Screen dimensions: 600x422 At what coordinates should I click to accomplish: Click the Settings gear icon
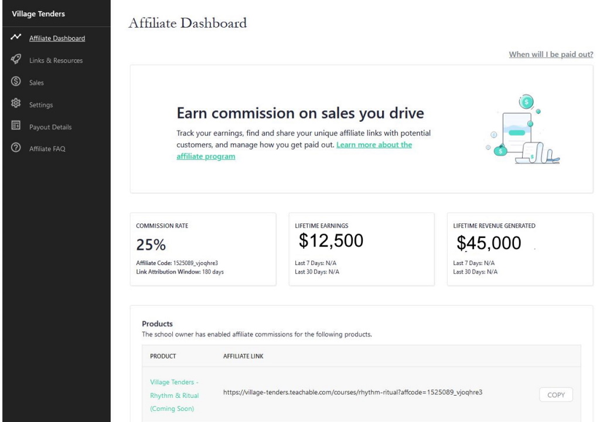(x=16, y=103)
